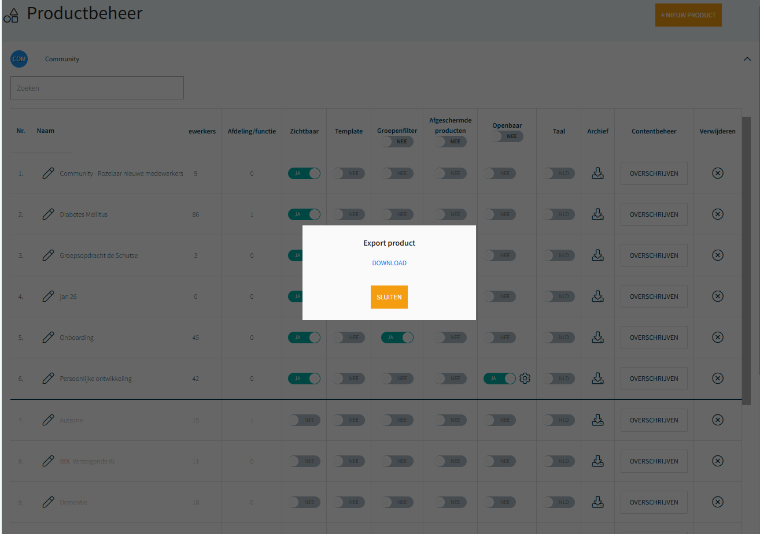Delete the Groepsopdracht de Schutse product
The width and height of the screenshot is (760, 534).
click(x=717, y=255)
